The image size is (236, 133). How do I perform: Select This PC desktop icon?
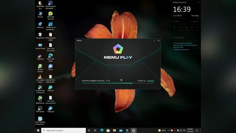pyautogui.click(x=40, y=15)
